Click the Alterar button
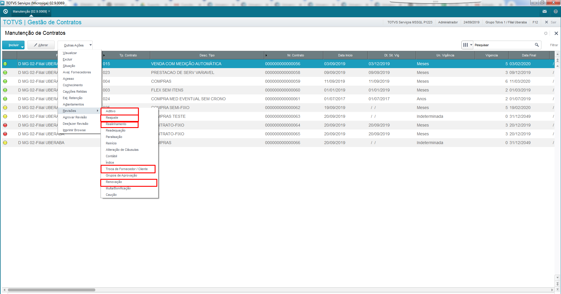 coord(41,45)
